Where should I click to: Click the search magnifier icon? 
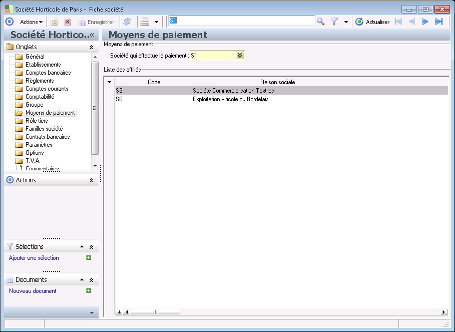(x=321, y=22)
